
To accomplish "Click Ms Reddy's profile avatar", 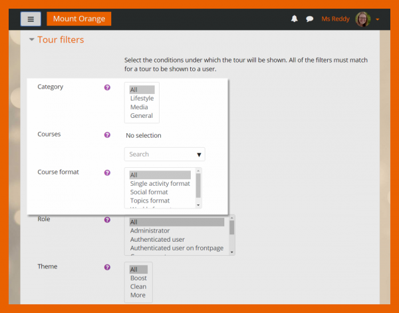I will pyautogui.click(x=362, y=19).
